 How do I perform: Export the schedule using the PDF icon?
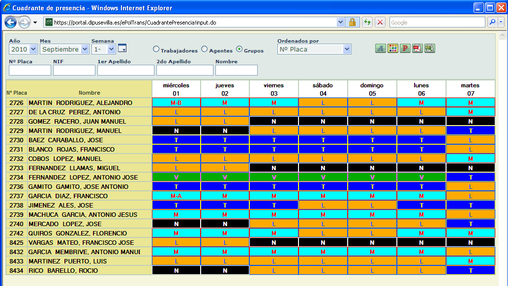click(x=417, y=48)
